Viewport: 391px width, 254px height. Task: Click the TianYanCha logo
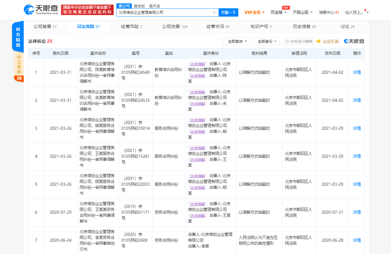tap(41, 10)
